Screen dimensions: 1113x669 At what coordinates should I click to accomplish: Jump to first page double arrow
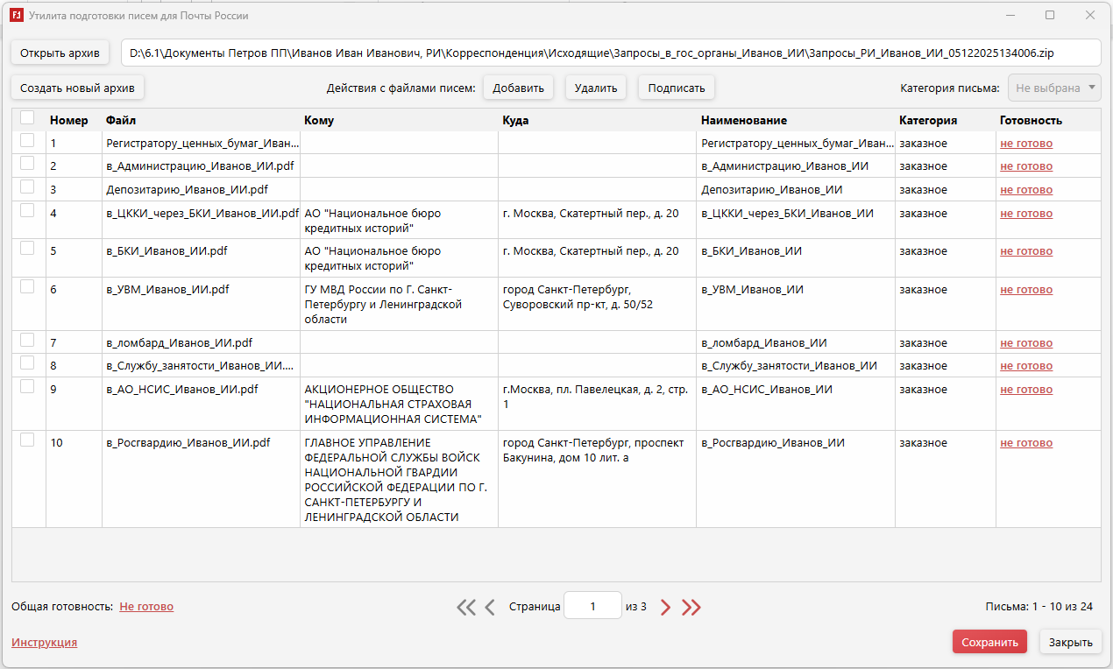466,607
